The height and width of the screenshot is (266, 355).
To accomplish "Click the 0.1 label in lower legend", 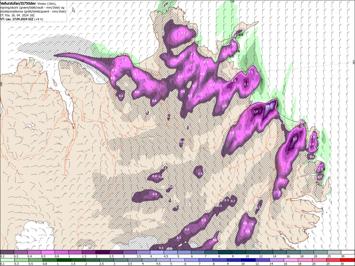I will pyautogui.click(x=2, y=264).
